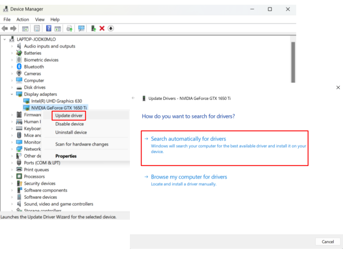
Task: Click the back arrow in Update Drivers dialog
Action: [133, 98]
